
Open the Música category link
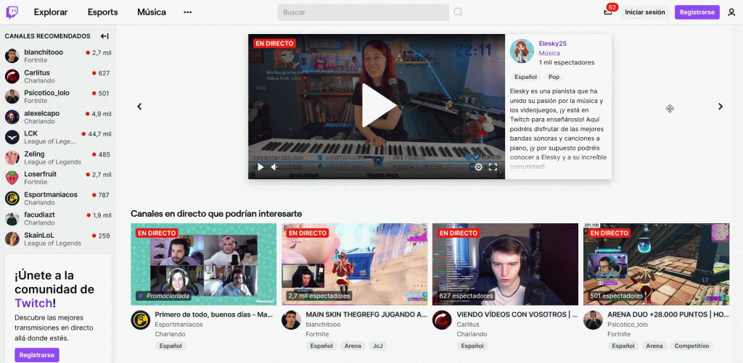[549, 53]
